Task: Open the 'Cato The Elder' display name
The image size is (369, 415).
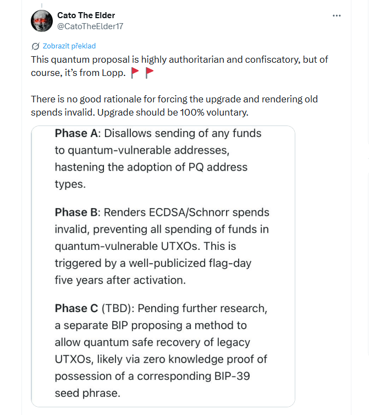Action: pyautogui.click(x=86, y=15)
